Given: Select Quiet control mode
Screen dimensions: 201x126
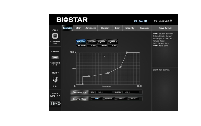Looking at the screenshot, I should [97, 99].
